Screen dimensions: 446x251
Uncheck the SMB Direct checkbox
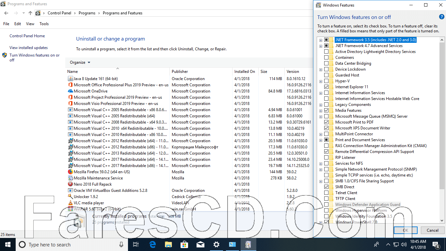326,187
